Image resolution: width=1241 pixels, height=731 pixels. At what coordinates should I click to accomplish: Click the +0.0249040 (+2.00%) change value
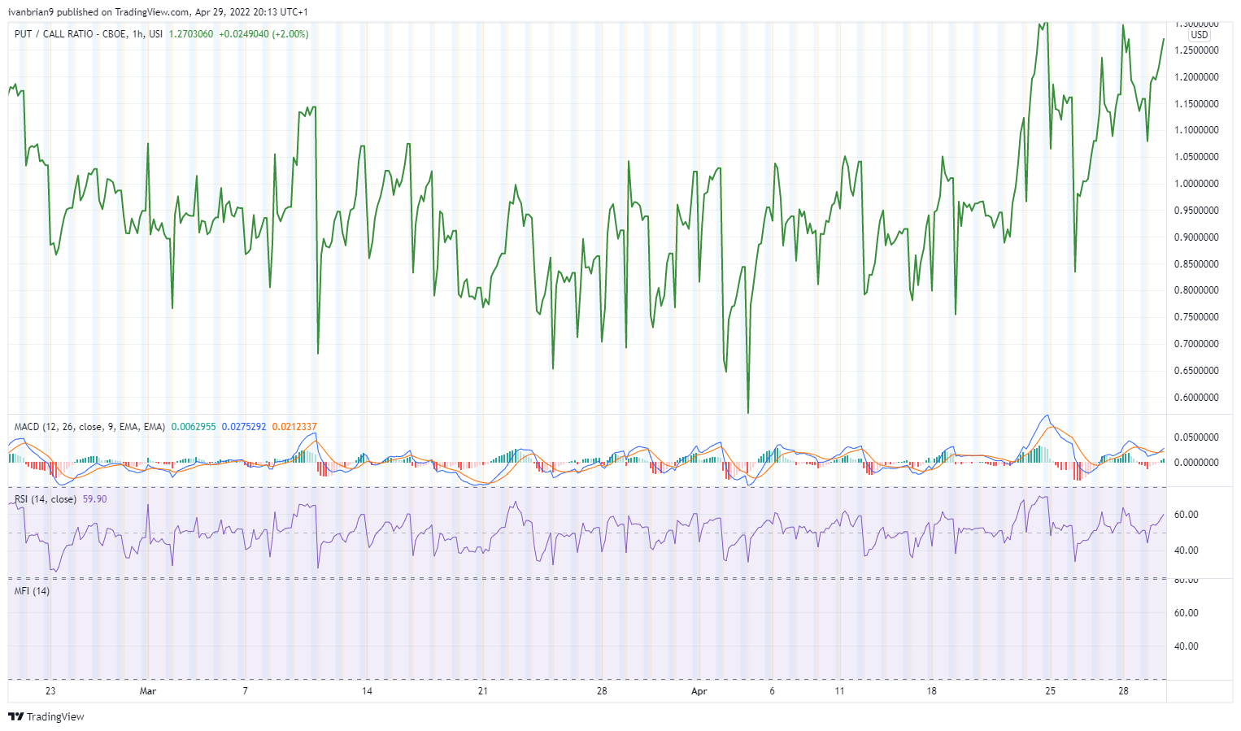[x=263, y=34]
